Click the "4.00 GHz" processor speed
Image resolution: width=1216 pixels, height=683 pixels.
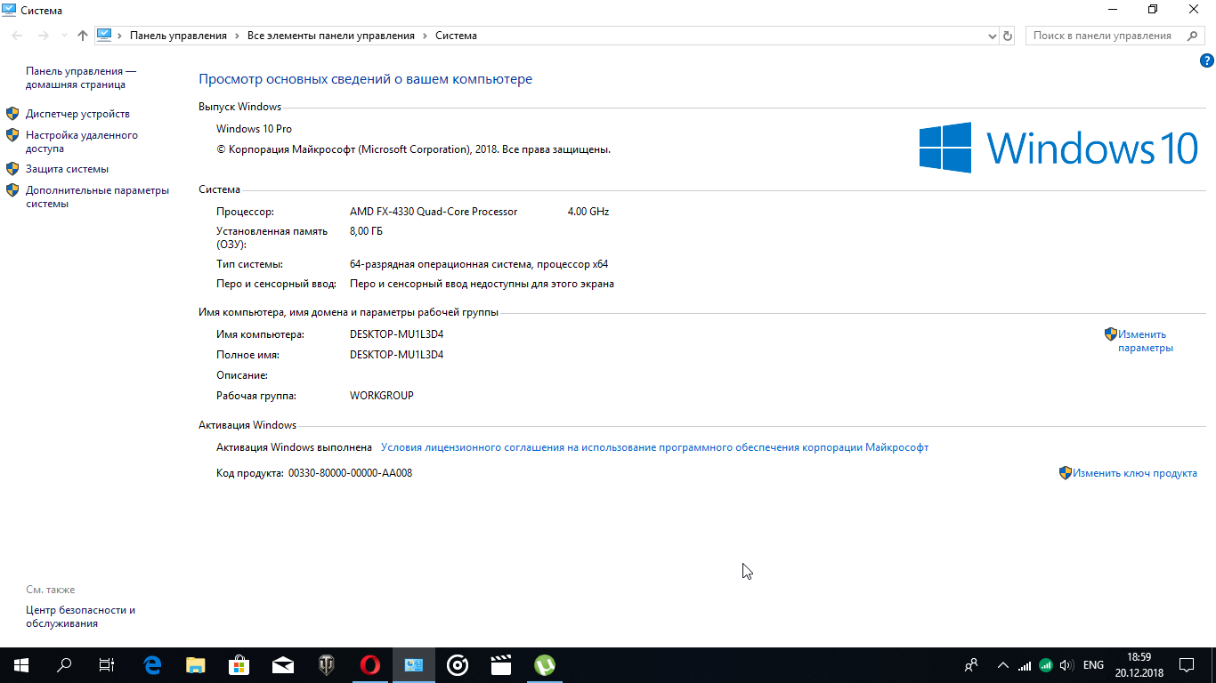588,212
